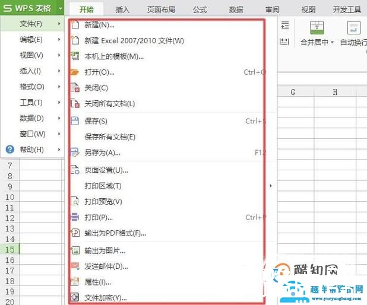Viewport: 367px width, 305px height.
Task: Expand the 视图(V) submenu arrow
Action: tap(59, 55)
